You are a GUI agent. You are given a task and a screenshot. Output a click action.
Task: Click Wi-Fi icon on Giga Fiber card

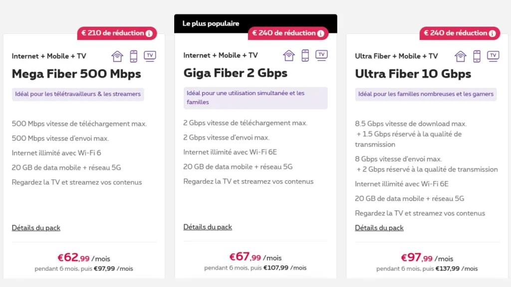[x=289, y=55]
